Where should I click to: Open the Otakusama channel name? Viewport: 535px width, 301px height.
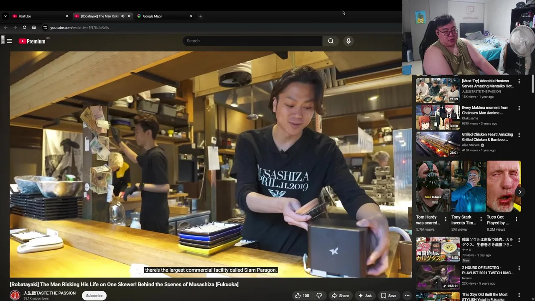pyautogui.click(x=470, y=118)
